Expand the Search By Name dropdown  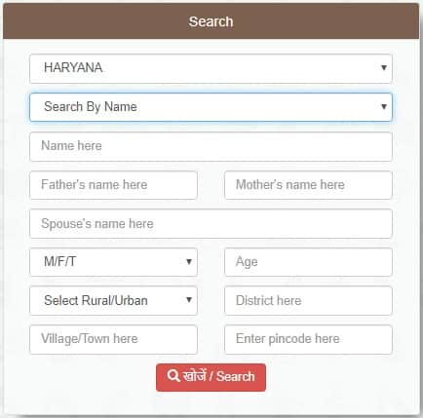click(x=211, y=107)
